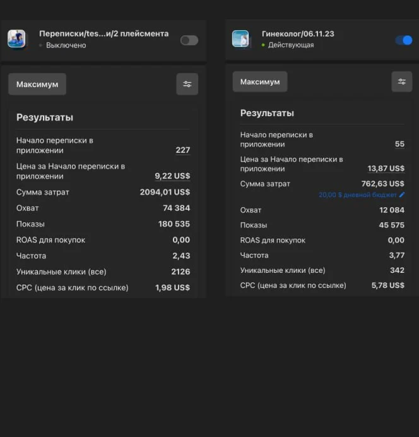Click the 9,22 US$ cost per conversation
The height and width of the screenshot is (437, 419).
point(173,176)
